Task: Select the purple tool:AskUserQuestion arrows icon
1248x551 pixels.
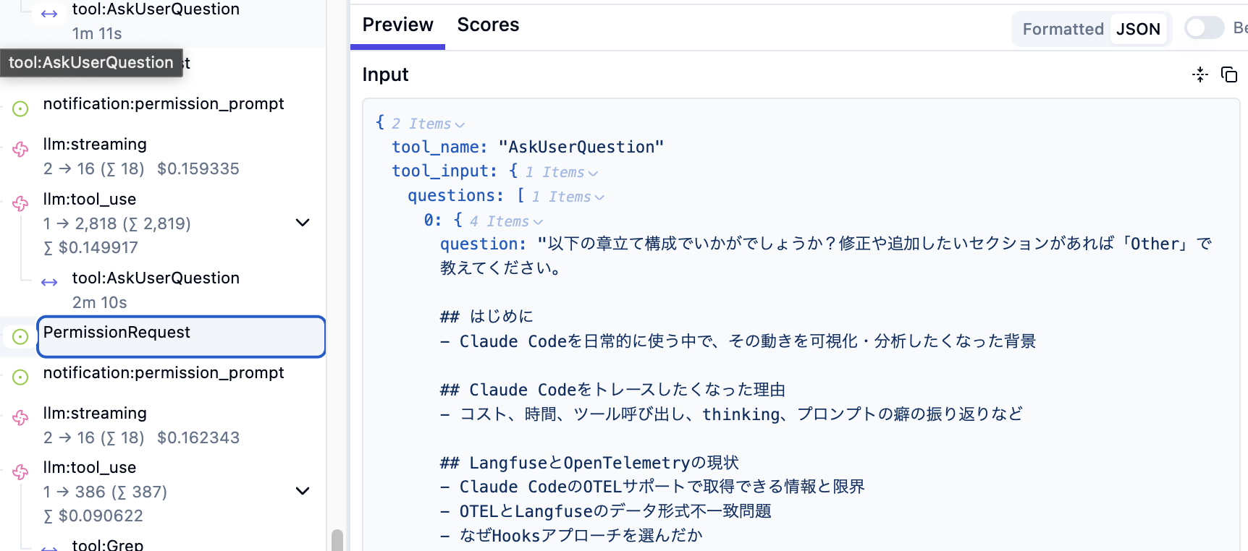Action: pos(49,282)
